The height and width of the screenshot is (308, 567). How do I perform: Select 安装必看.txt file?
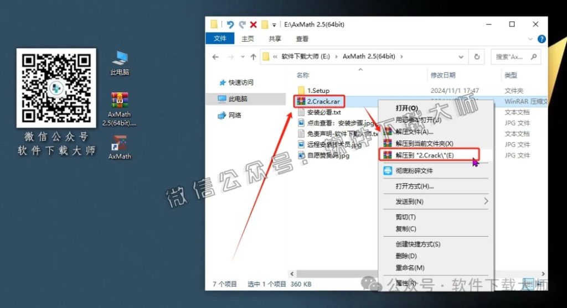pyautogui.click(x=319, y=112)
